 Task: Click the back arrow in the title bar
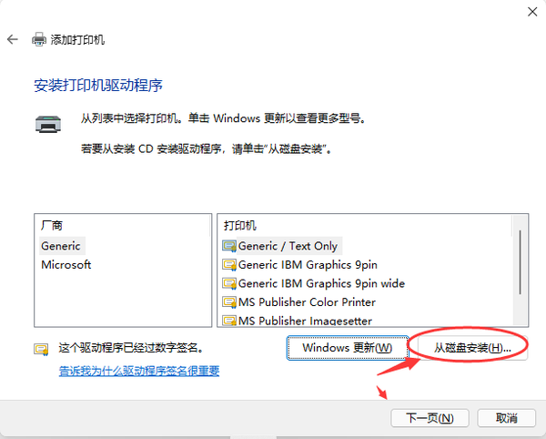point(12,40)
